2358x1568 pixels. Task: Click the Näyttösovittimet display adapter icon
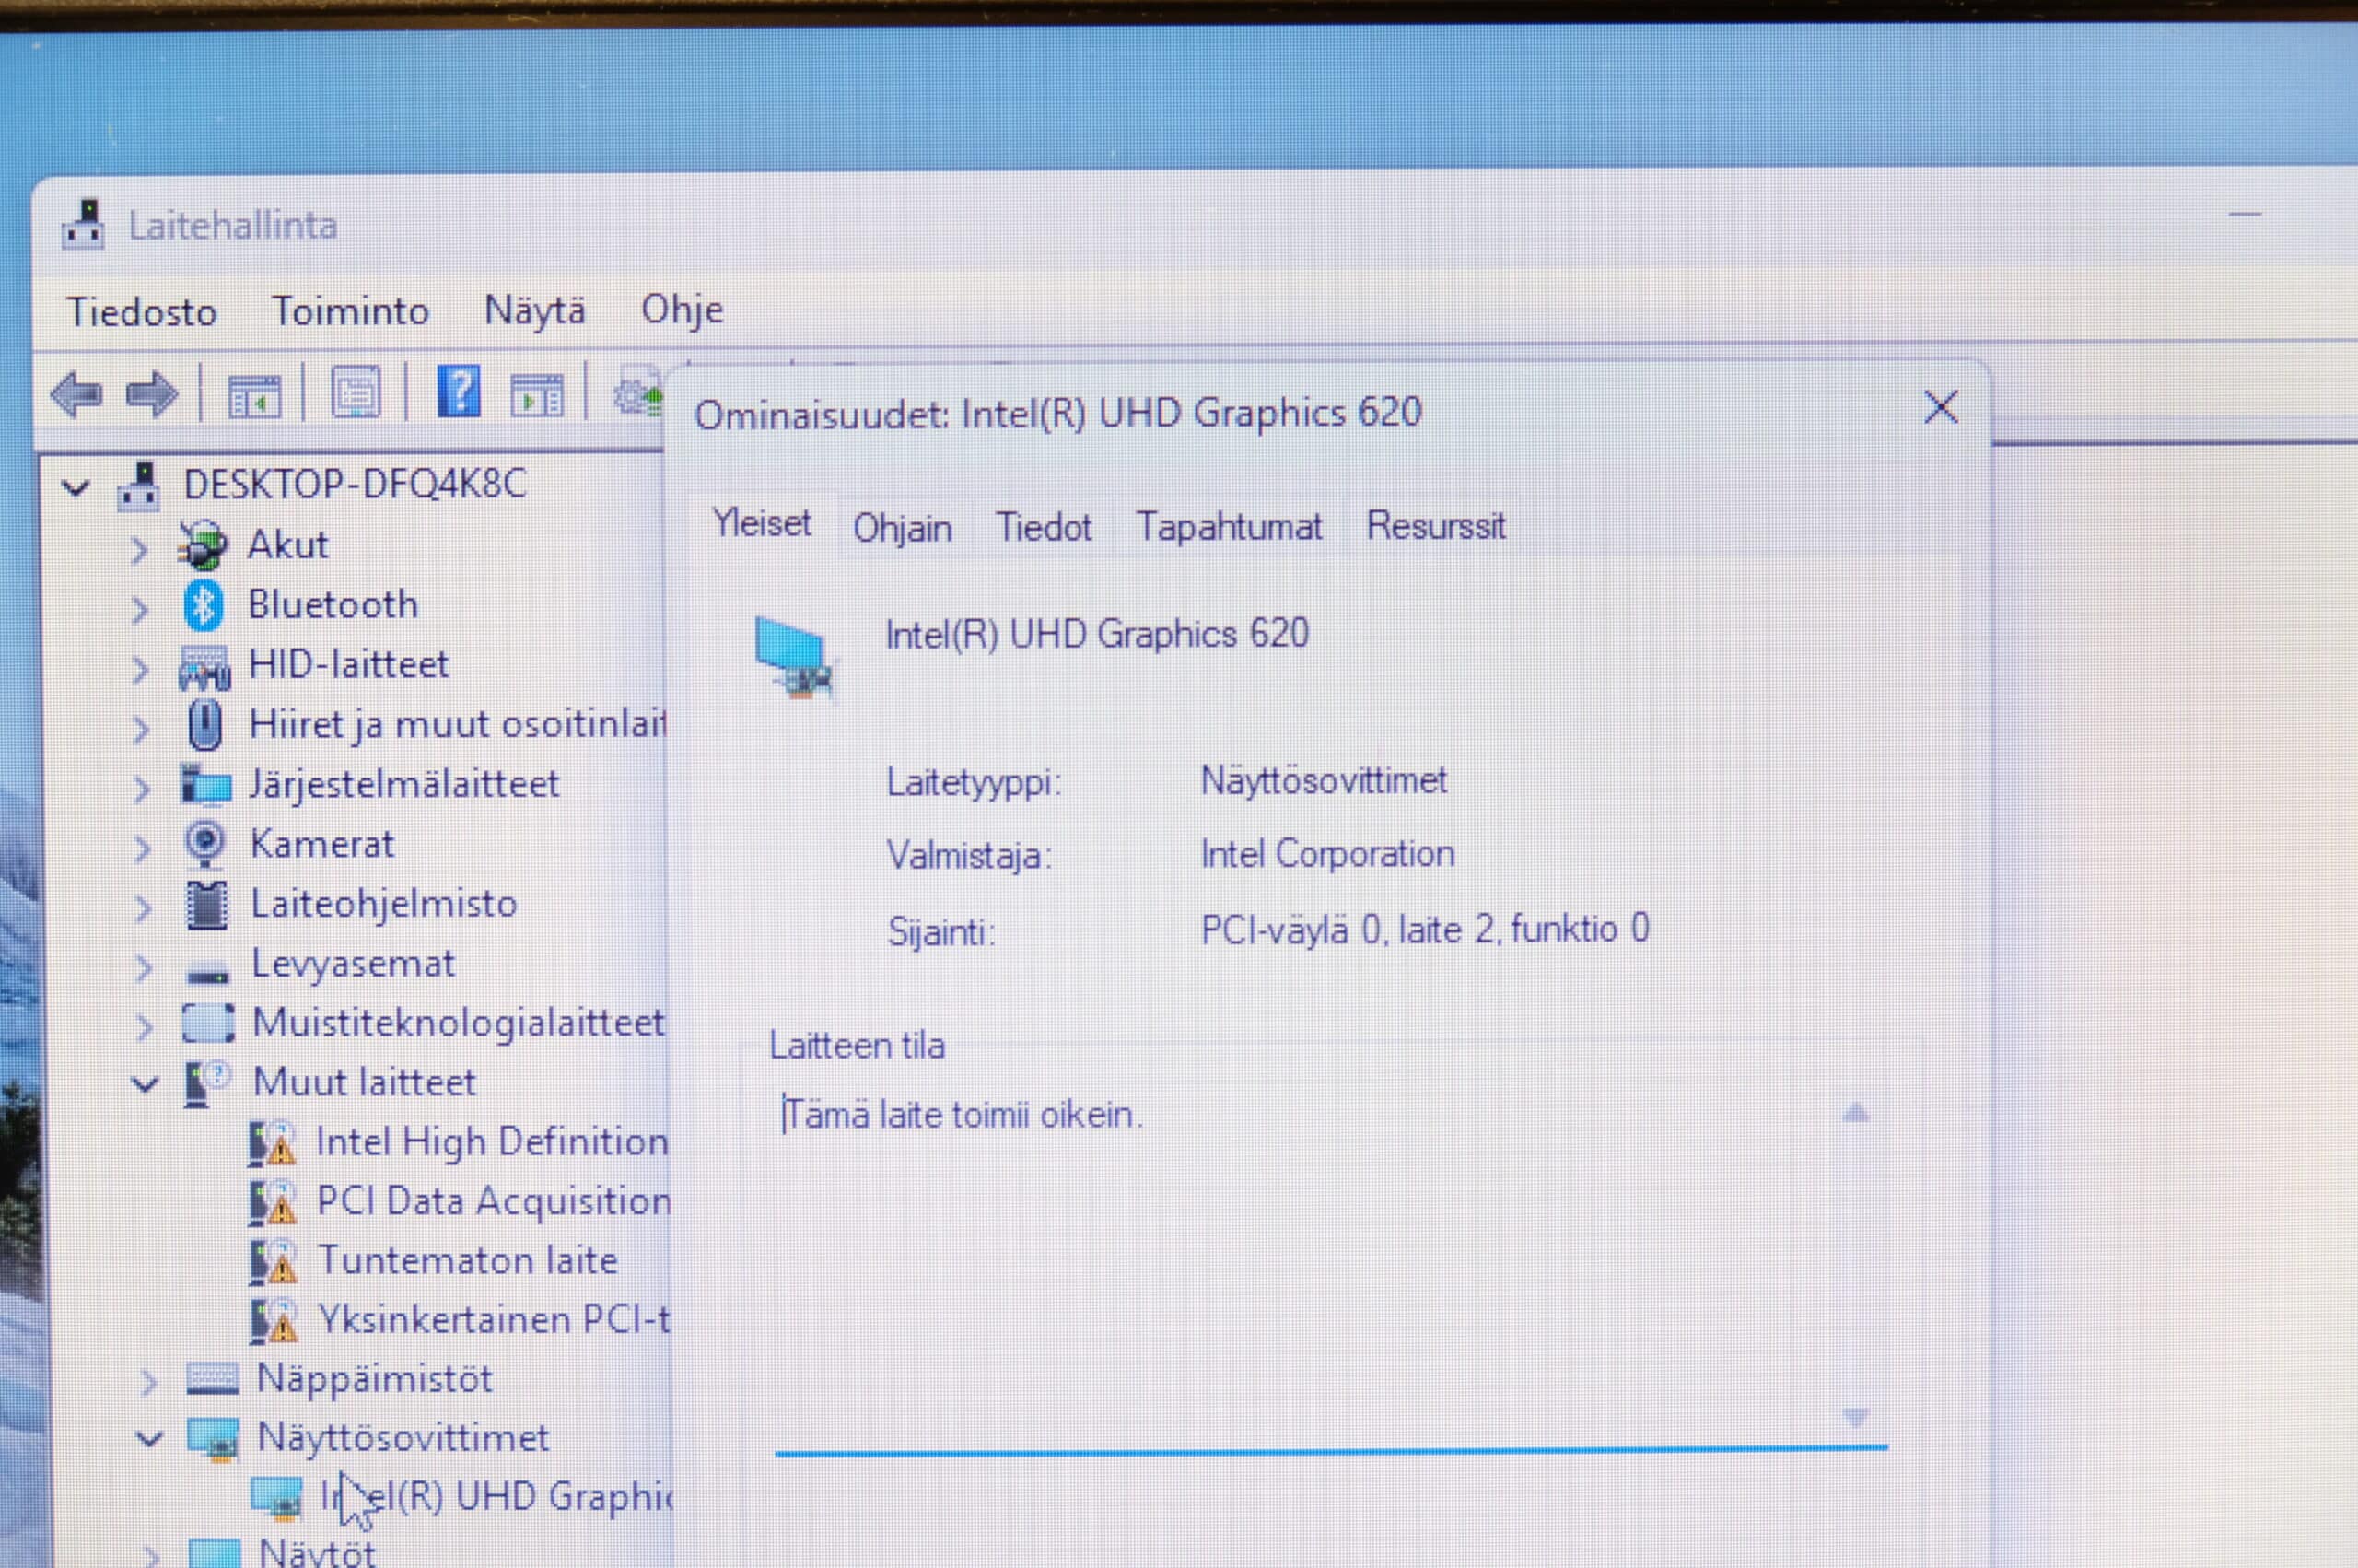click(x=214, y=1440)
